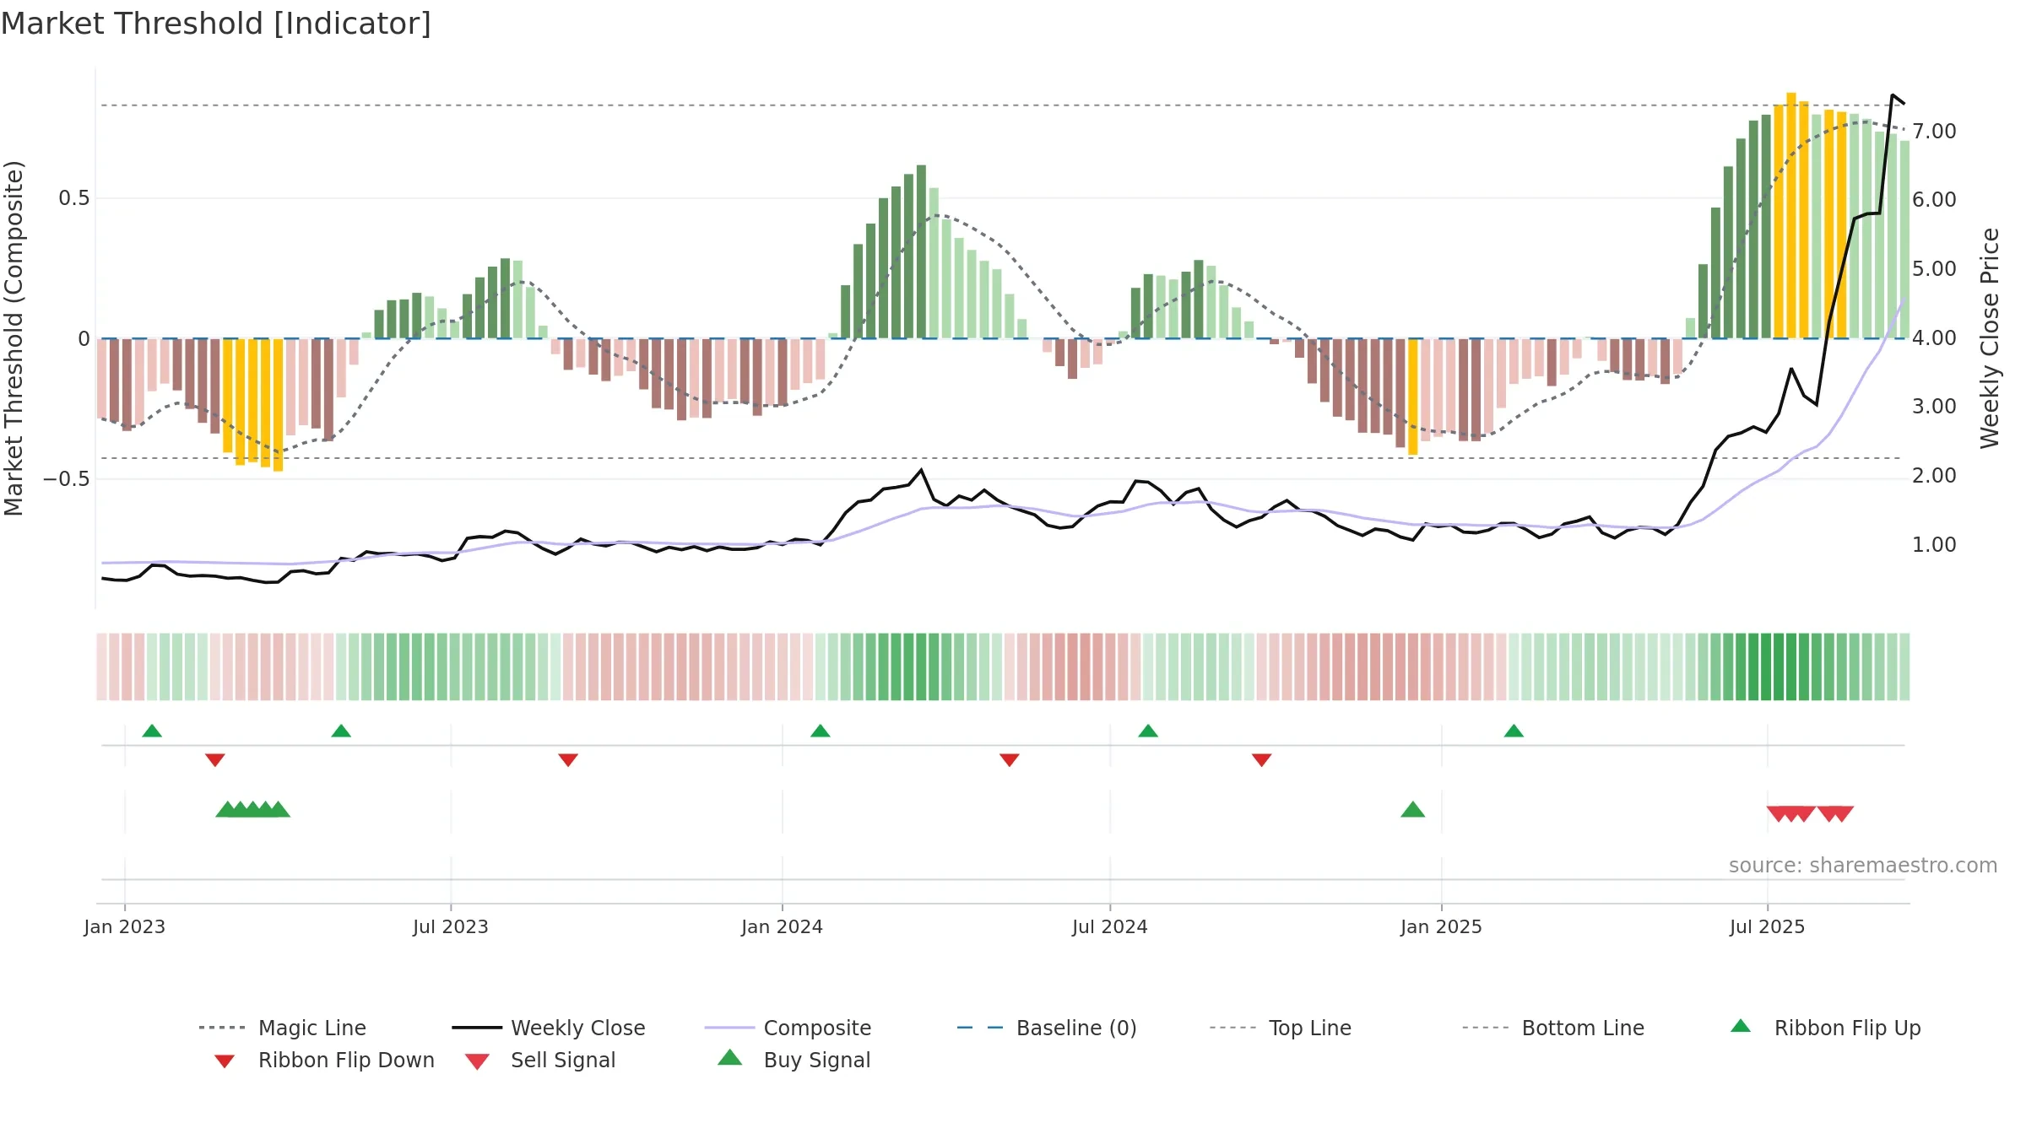This screenshot has height=1139, width=2026.
Task: Toggle the Bottom Line legend entry
Action: click(x=1553, y=1028)
